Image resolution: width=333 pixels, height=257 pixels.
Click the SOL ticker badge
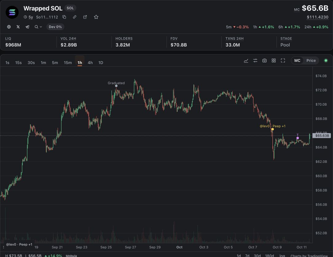(x=70, y=8)
